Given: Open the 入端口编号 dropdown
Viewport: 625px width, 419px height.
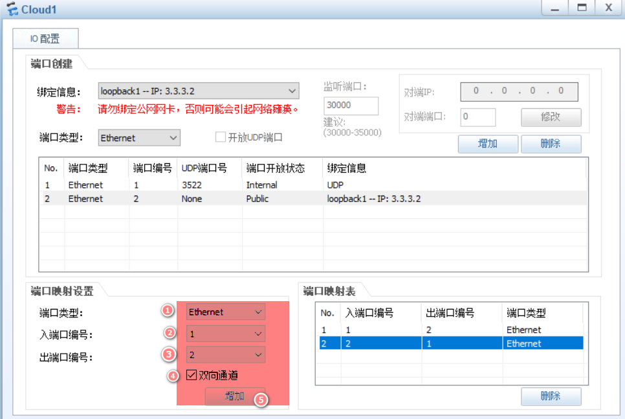Looking at the screenshot, I should tap(226, 334).
